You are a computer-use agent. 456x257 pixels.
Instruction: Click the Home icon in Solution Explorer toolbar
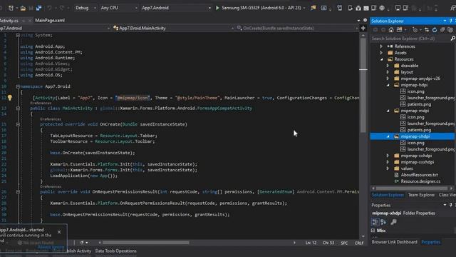click(391, 30)
